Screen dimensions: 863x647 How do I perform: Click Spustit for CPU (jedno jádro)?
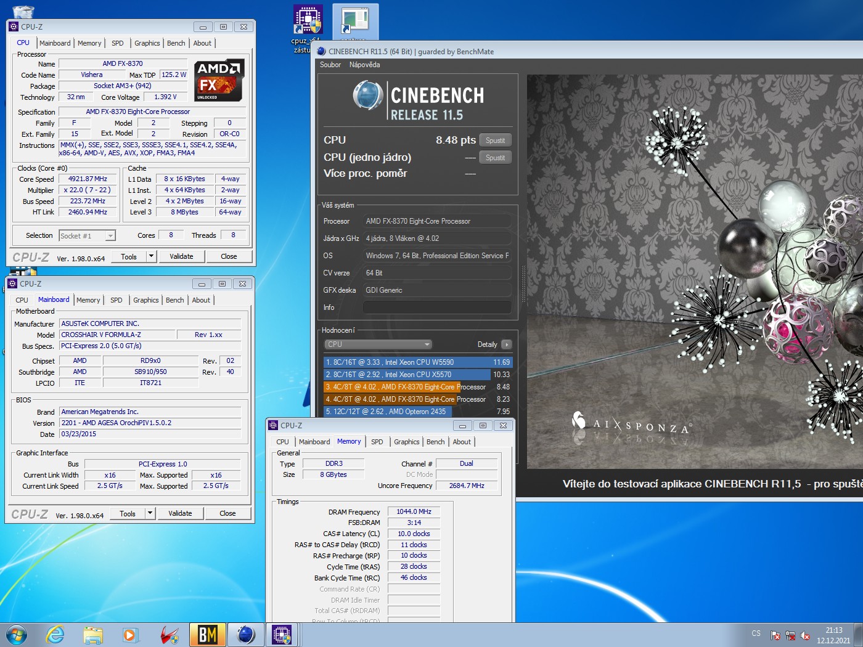point(495,158)
